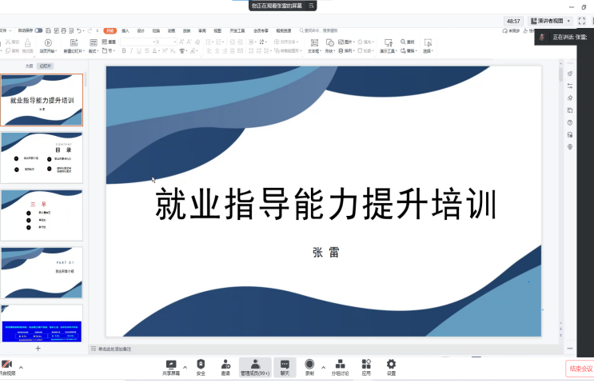This screenshot has height=383, width=594.
Task: Toggle the Start Video (开启视频) camera button
Action: point(6,365)
